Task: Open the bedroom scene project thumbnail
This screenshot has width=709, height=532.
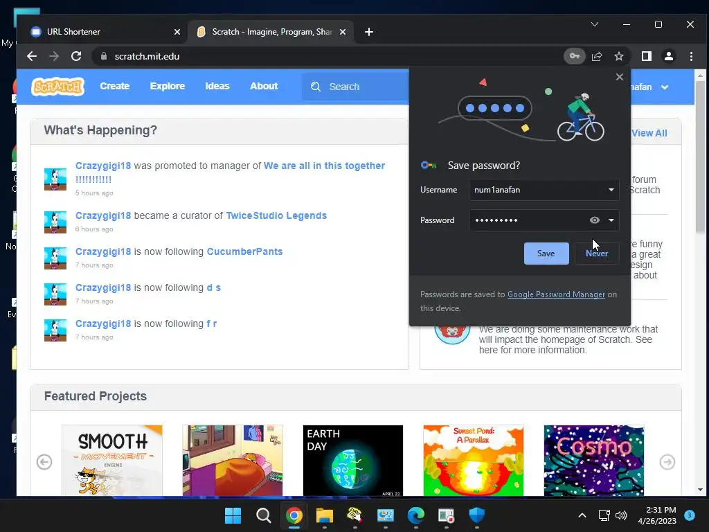Action: click(x=233, y=461)
